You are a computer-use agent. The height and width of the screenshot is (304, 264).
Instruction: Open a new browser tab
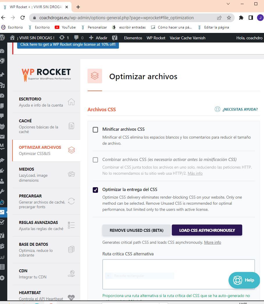(x=78, y=7)
